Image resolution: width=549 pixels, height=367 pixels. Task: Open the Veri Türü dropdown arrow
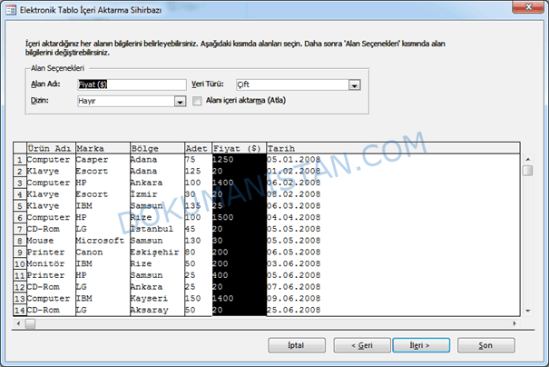click(x=354, y=84)
